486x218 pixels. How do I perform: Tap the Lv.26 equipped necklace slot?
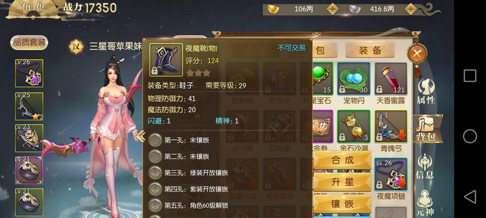tap(29, 73)
